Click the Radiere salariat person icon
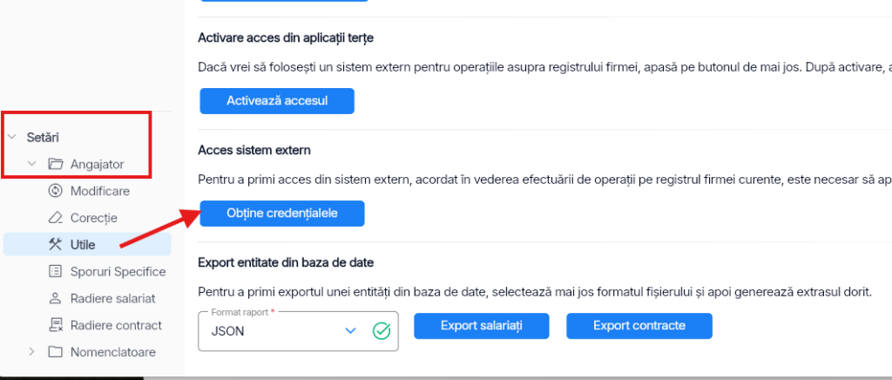The width and height of the screenshot is (892, 380). click(x=55, y=298)
